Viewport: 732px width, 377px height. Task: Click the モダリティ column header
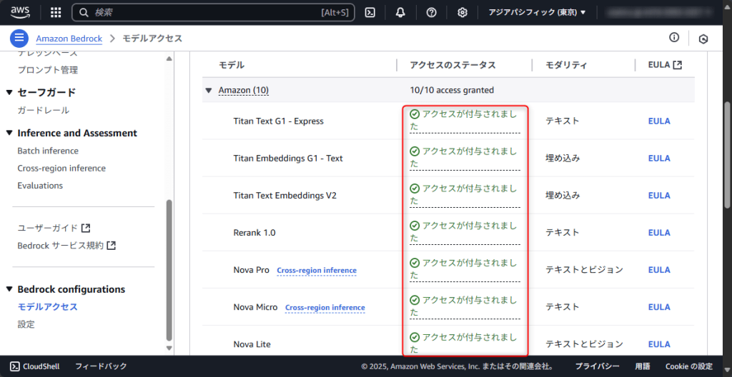[566, 65]
